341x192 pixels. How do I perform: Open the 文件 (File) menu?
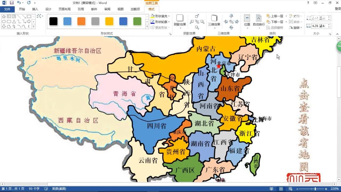[7, 9]
